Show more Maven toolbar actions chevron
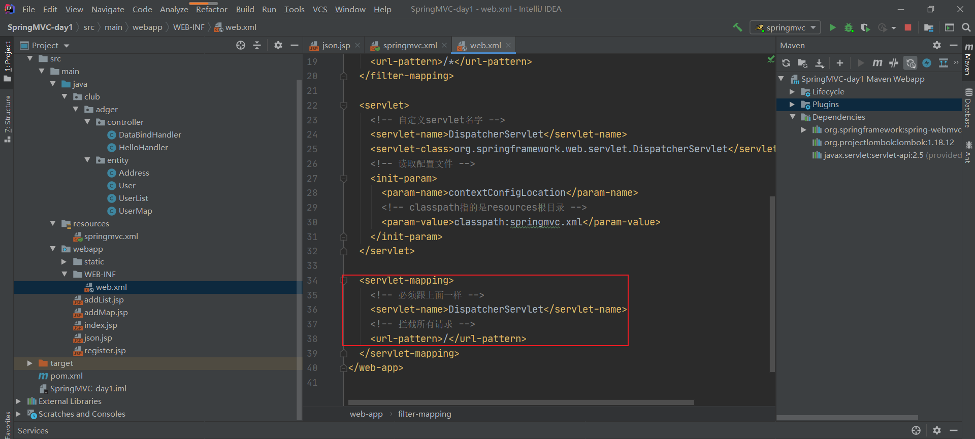The width and height of the screenshot is (975, 439). click(x=956, y=63)
